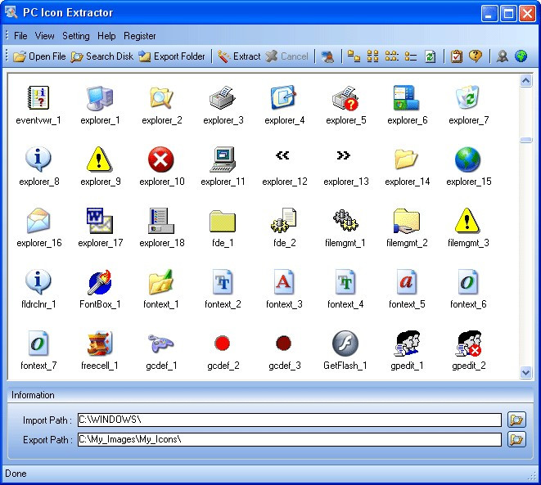This screenshot has height=485, width=541.
Task: Click the Import Path text field
Action: click(x=290, y=420)
